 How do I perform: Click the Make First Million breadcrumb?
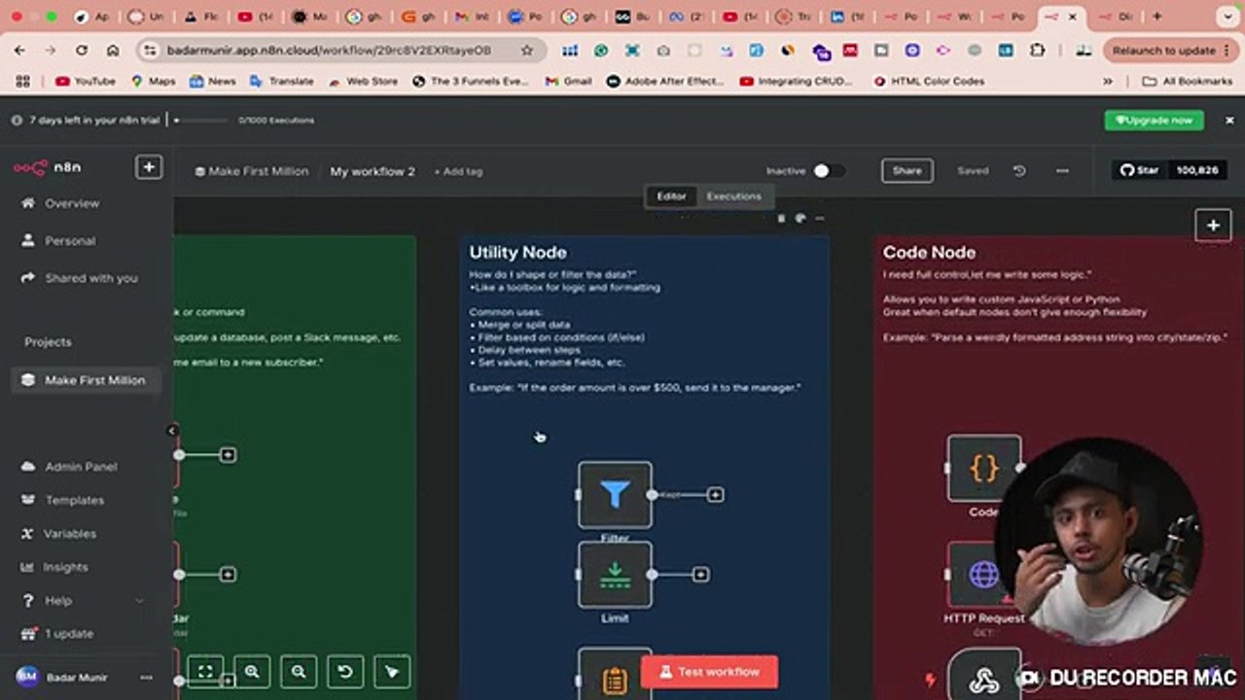pos(252,171)
